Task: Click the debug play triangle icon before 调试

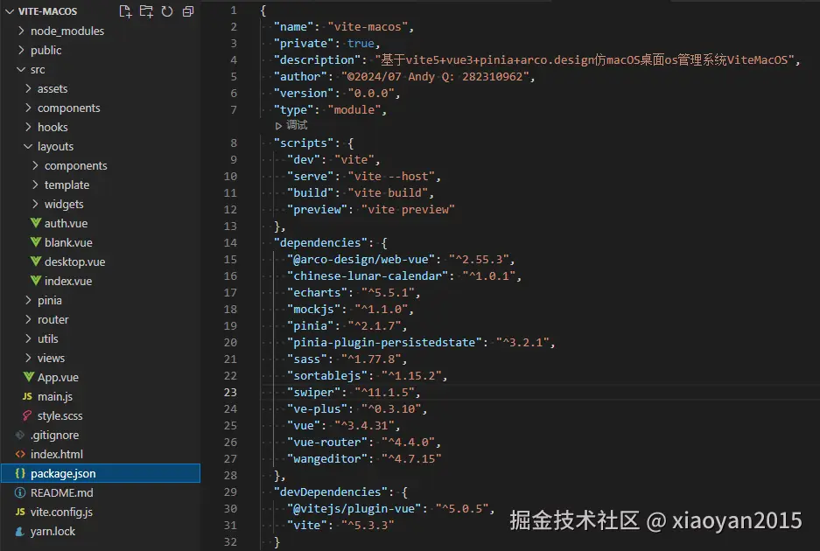Action: click(x=278, y=125)
